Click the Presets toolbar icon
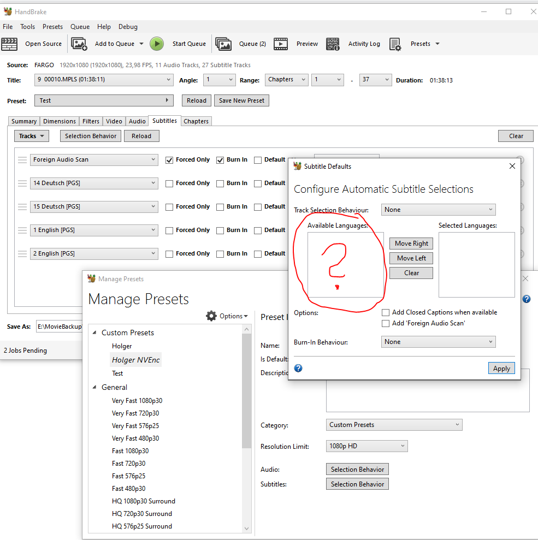Screen dimensions: 538x540 pyautogui.click(x=395, y=44)
